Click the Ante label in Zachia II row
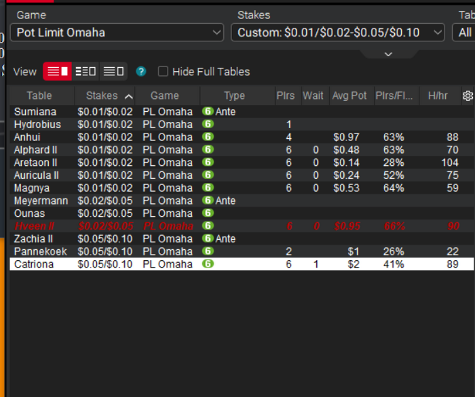The image size is (475, 397). click(x=225, y=239)
